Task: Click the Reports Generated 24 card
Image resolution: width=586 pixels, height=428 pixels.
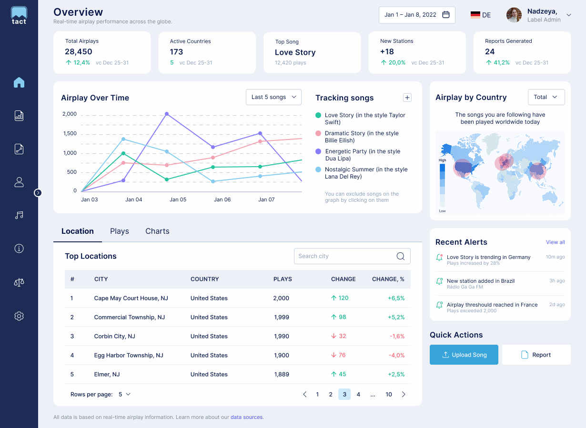Action: [x=522, y=53]
